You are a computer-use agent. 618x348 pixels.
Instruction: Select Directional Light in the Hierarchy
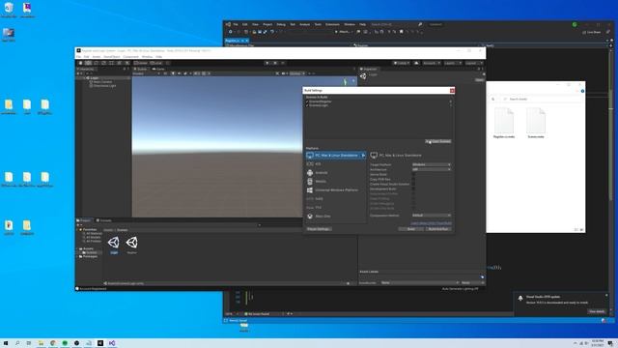click(104, 86)
